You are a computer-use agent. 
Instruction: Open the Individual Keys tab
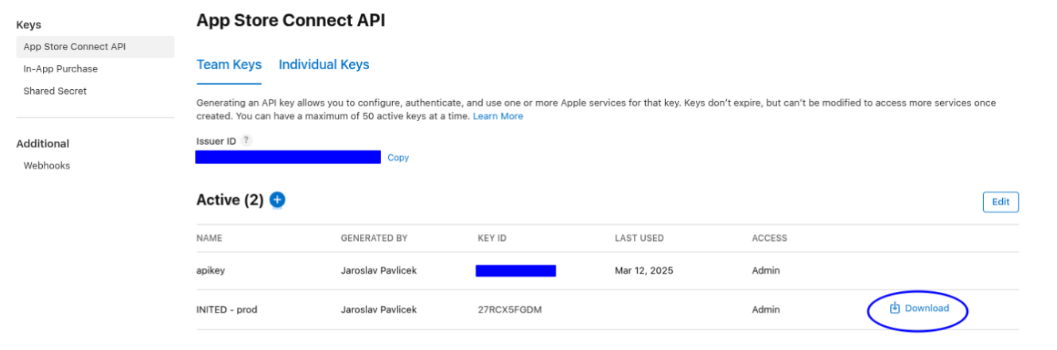324,64
